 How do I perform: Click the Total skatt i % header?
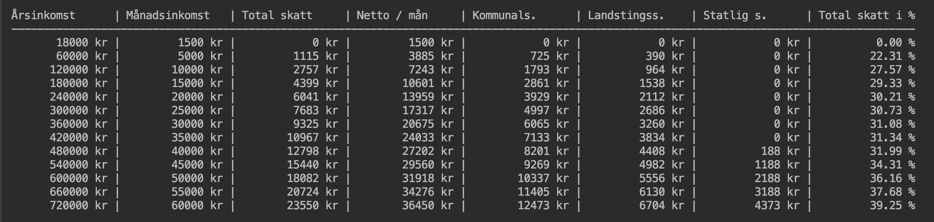click(x=867, y=16)
